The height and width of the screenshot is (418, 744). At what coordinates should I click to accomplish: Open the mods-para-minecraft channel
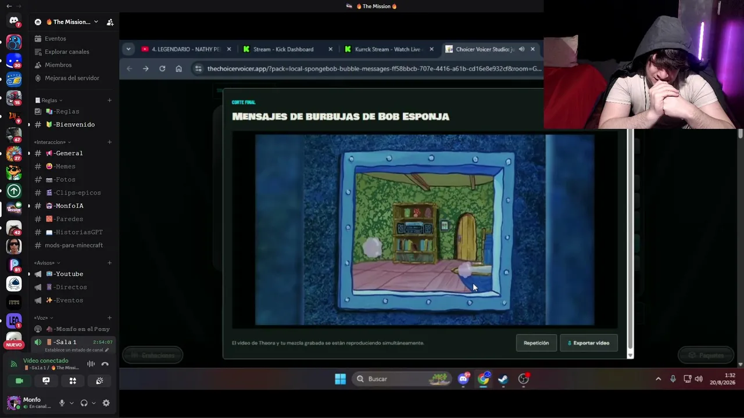(x=73, y=245)
